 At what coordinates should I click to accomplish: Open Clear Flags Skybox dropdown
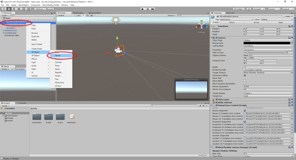pyautogui.click(x=268, y=40)
